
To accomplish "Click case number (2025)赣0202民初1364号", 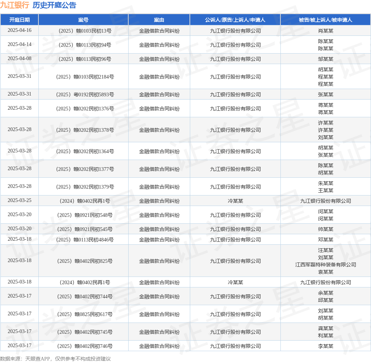I will coord(85,151).
